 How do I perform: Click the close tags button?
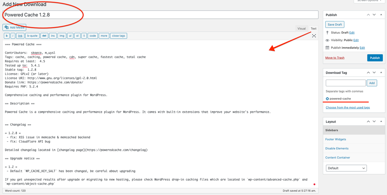[118, 36]
